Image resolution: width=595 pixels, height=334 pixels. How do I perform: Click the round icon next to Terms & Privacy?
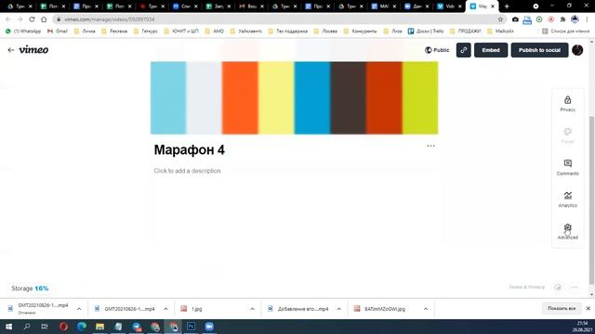(558, 287)
